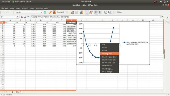
Task: Click the Format Selection icon
Action: coord(45,12)
